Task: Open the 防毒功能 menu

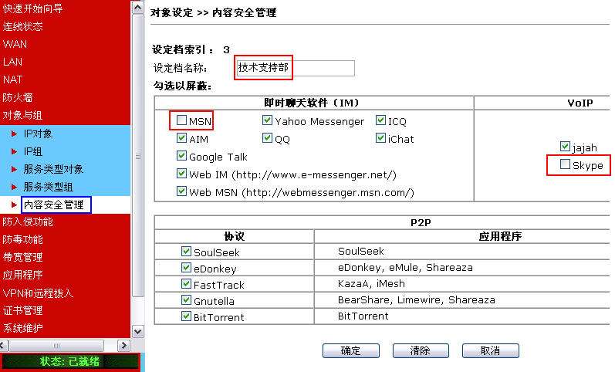Action: 22,239
